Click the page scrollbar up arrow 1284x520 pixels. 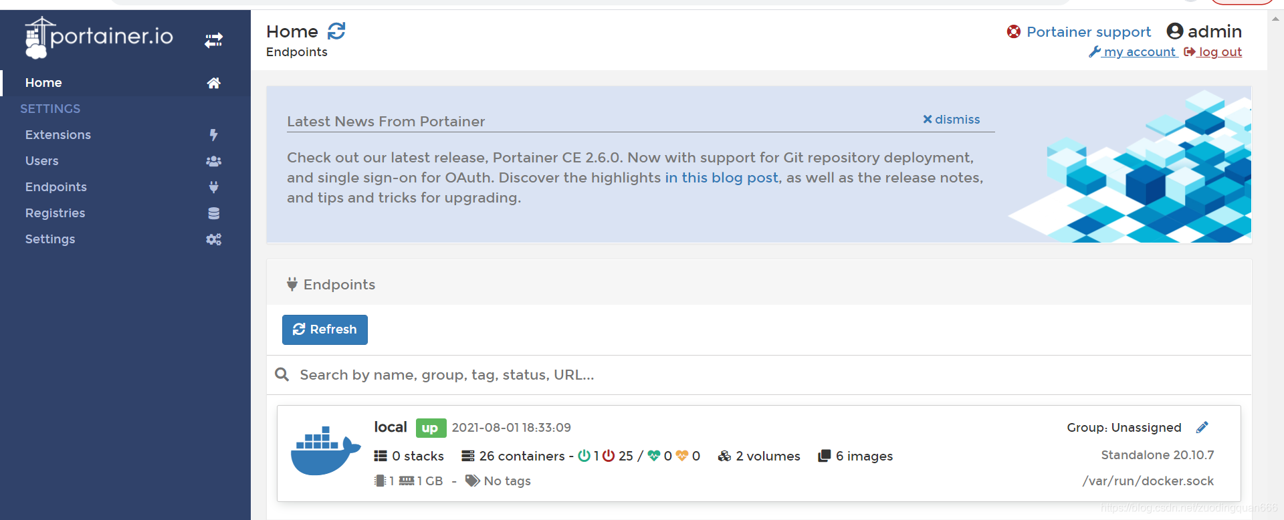click(x=1275, y=19)
